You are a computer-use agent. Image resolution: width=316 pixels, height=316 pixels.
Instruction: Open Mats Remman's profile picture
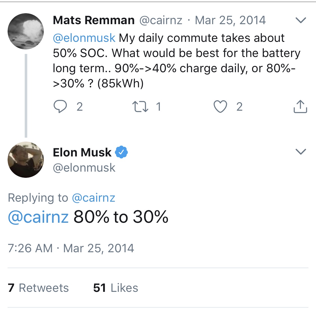[26, 31]
